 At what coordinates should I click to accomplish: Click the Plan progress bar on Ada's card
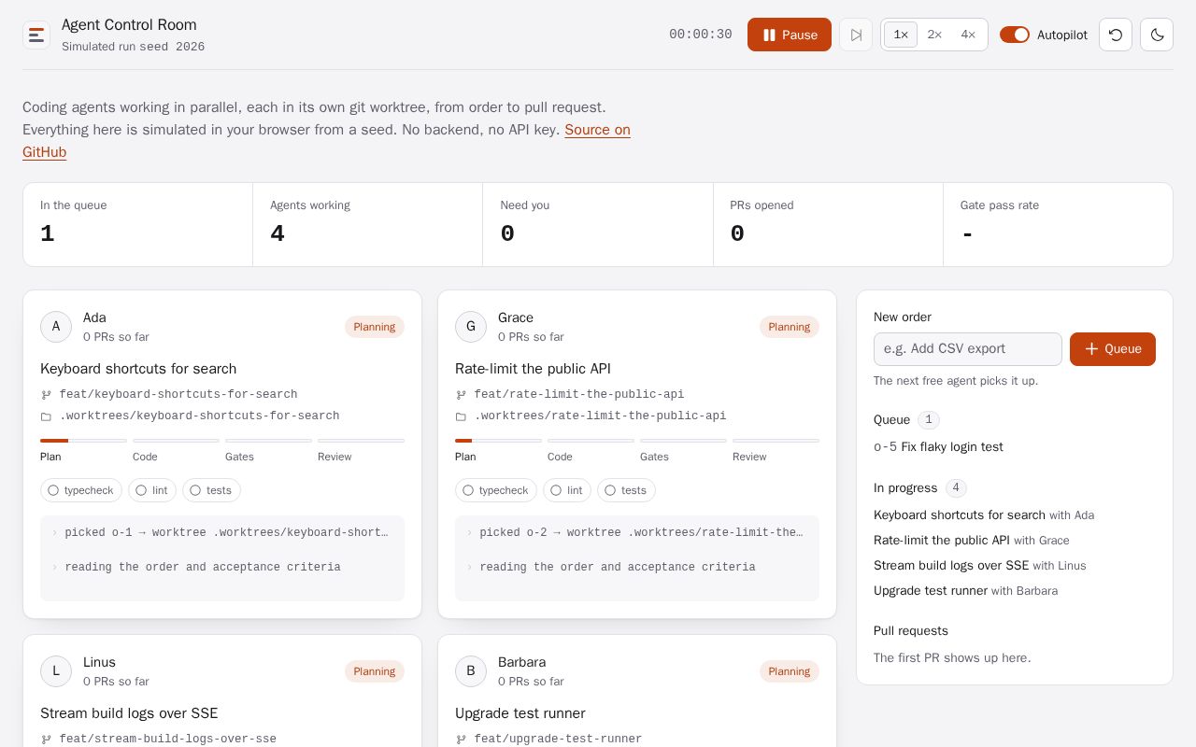(83, 441)
